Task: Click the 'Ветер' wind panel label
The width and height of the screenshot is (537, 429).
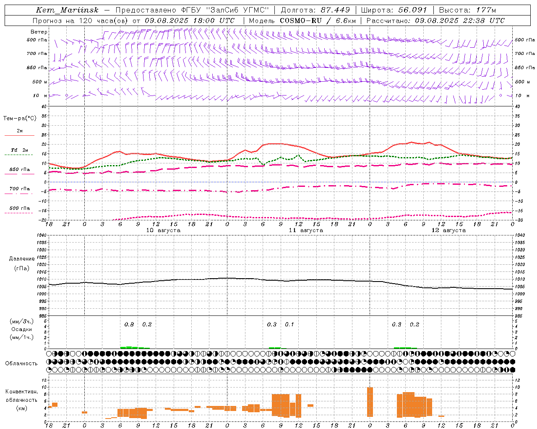Action: (39, 32)
